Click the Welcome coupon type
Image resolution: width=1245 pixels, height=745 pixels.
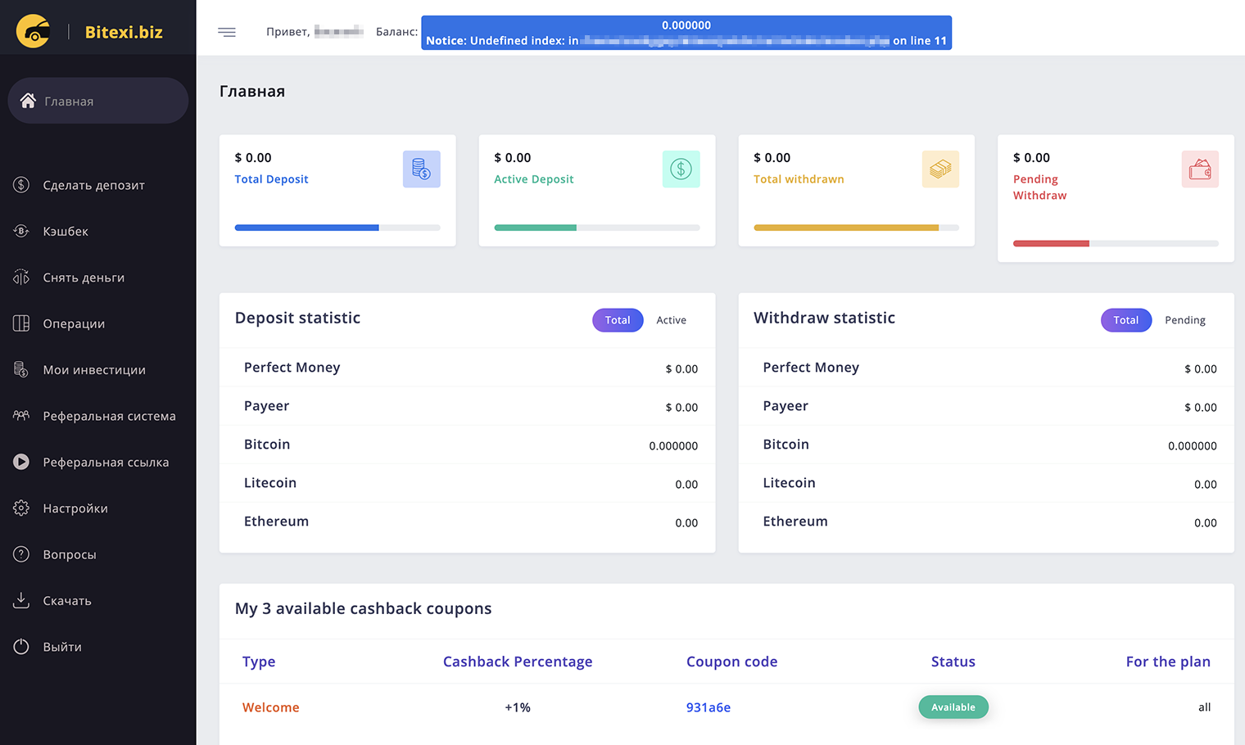[x=270, y=707]
